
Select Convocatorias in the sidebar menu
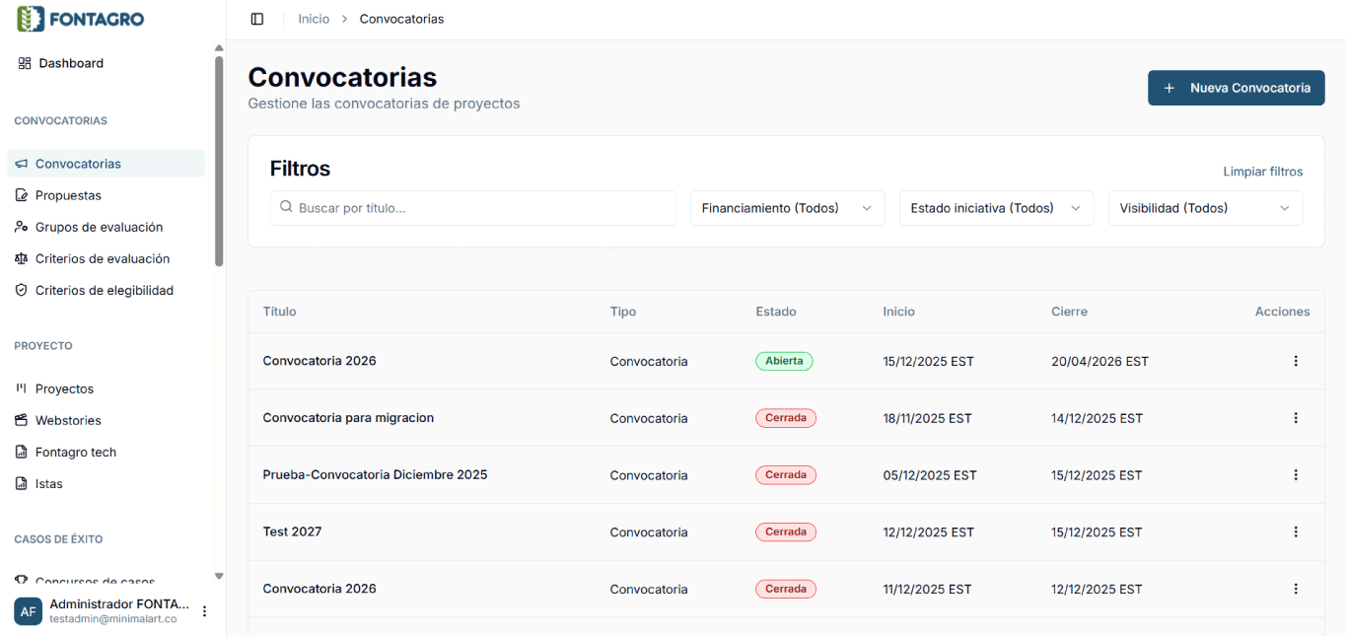(x=78, y=164)
